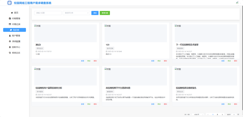This screenshot has width=243, height=117.
Task: View the 校园网络建设调研报告 document
Action: [223, 104]
